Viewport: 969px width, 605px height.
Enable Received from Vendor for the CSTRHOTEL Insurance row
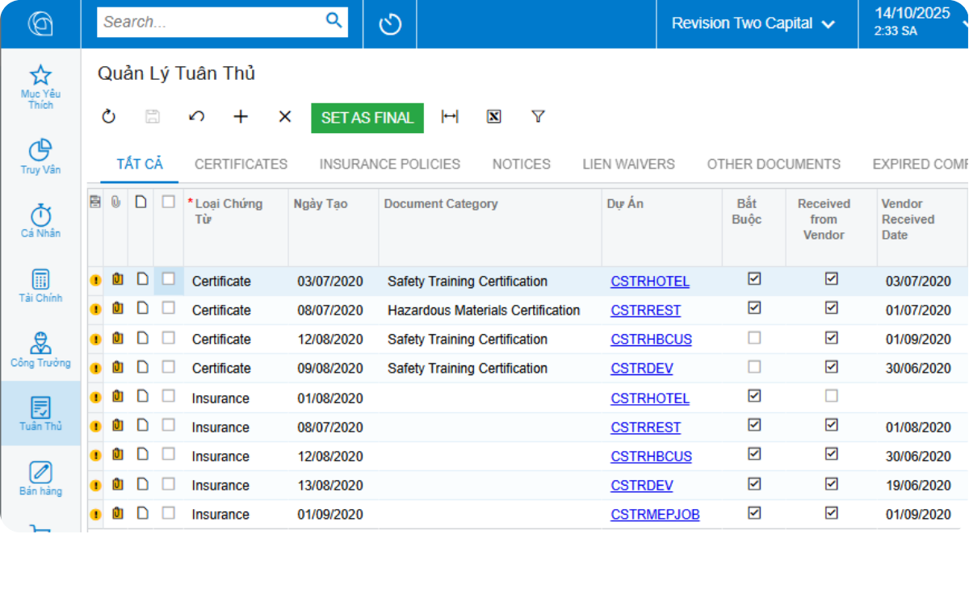831,396
